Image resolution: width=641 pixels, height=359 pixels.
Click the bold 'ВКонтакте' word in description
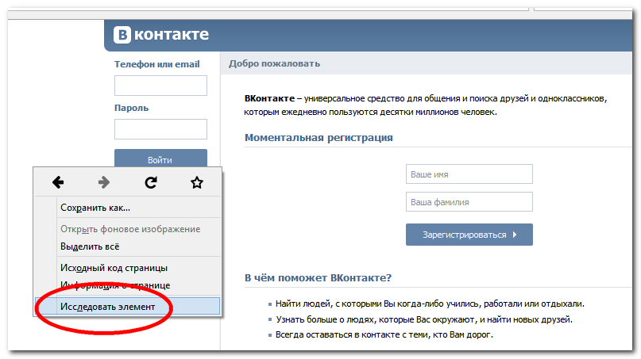(x=269, y=99)
